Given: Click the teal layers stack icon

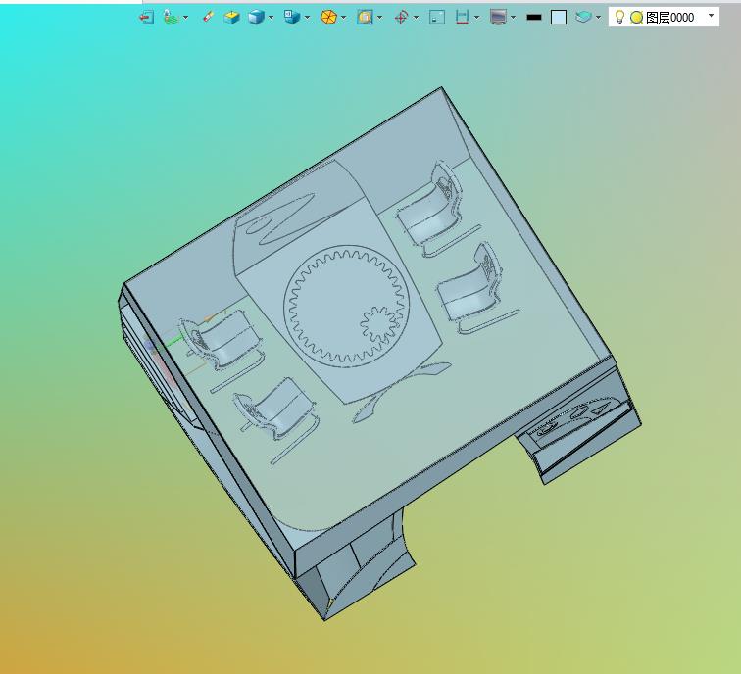Looking at the screenshot, I should pos(583,18).
